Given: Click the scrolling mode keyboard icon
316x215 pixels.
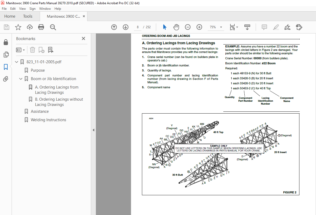Looking at the screenshot, I should tap(247, 27).
